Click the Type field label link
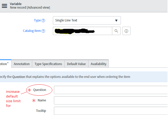 click(x=37, y=20)
